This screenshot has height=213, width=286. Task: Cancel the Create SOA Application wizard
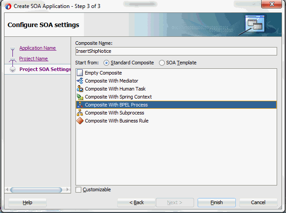(x=258, y=202)
